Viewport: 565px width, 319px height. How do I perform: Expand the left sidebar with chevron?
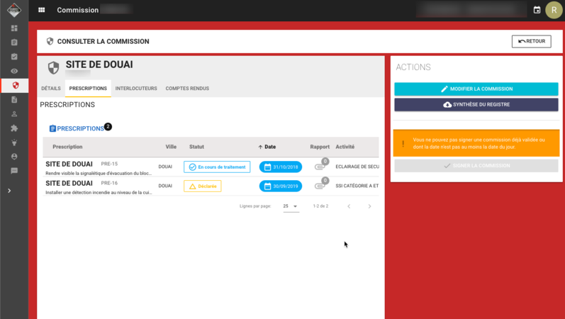[x=9, y=191]
